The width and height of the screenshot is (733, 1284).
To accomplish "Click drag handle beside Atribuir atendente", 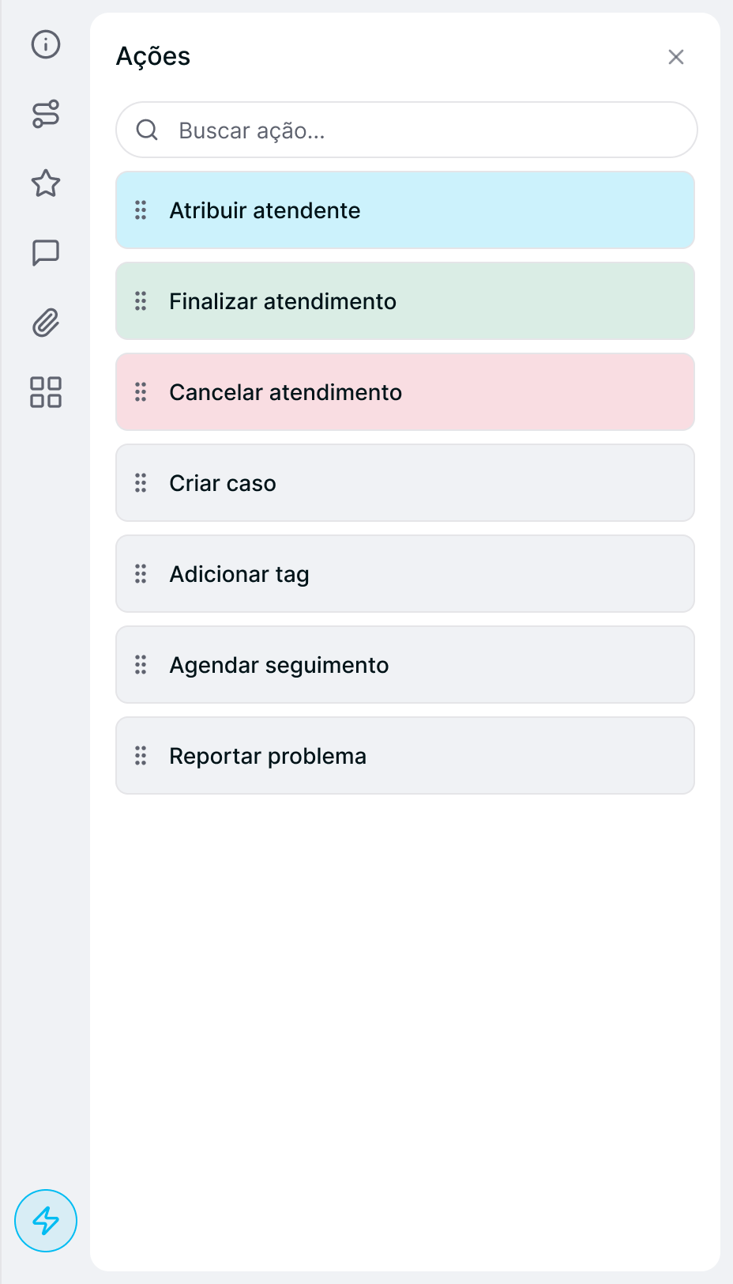I will pyautogui.click(x=141, y=210).
